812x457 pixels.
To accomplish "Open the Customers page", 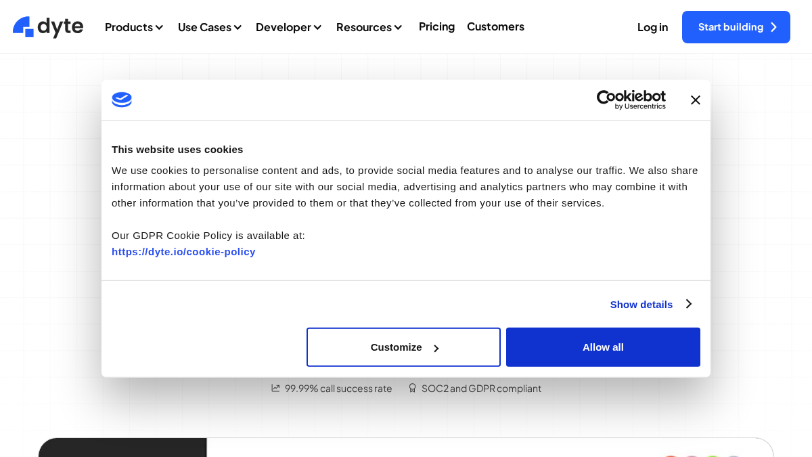I will click(495, 26).
